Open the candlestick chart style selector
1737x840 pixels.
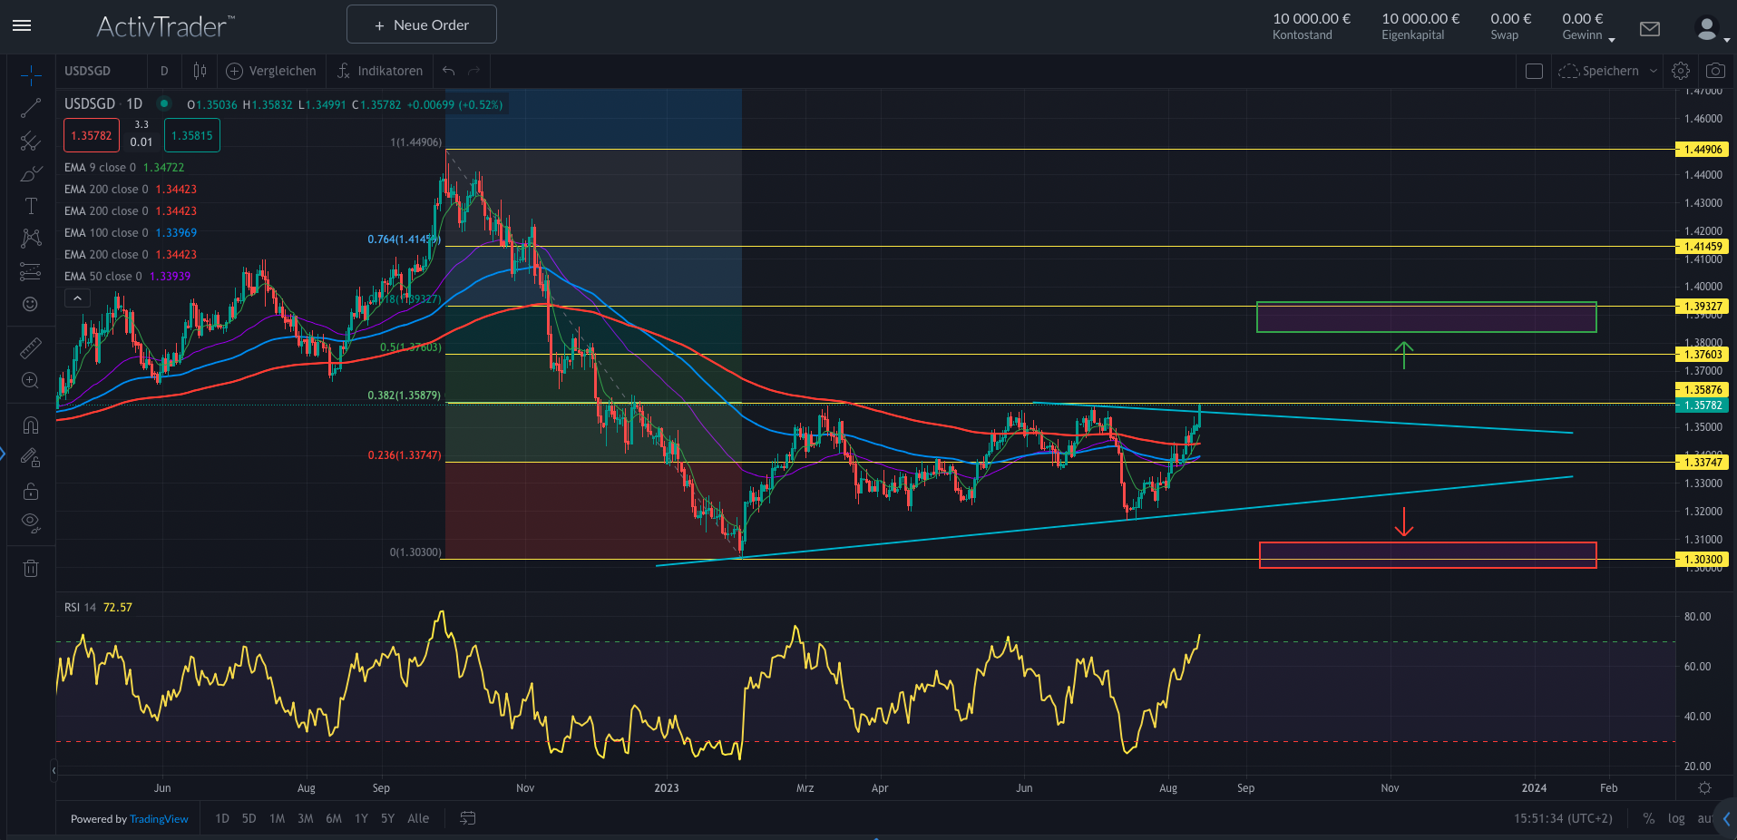(200, 71)
